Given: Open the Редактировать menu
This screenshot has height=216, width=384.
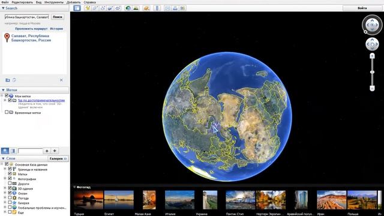Looking at the screenshot, I should [x=22, y=2].
